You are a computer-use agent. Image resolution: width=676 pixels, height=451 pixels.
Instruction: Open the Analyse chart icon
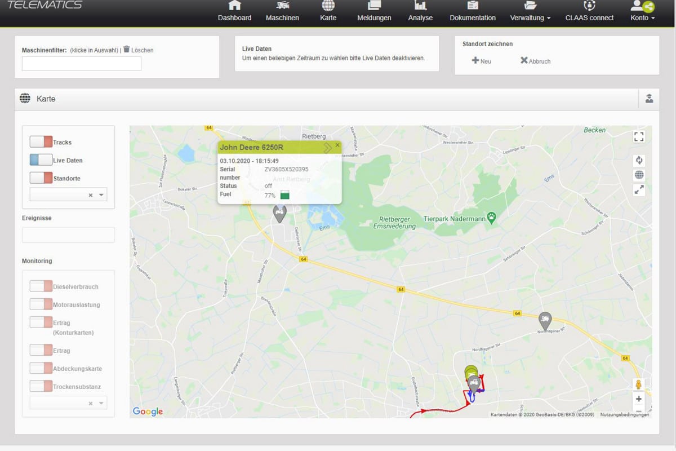coord(420,5)
